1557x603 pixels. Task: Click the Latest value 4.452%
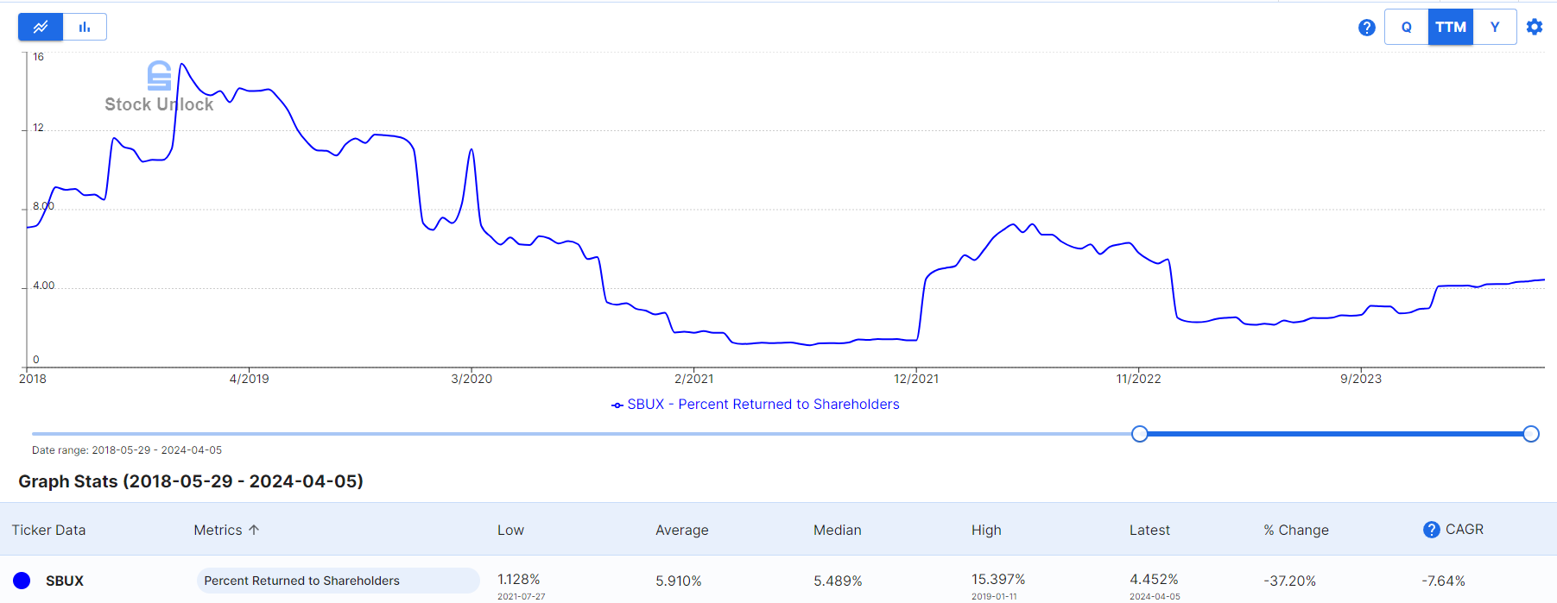[1154, 579]
